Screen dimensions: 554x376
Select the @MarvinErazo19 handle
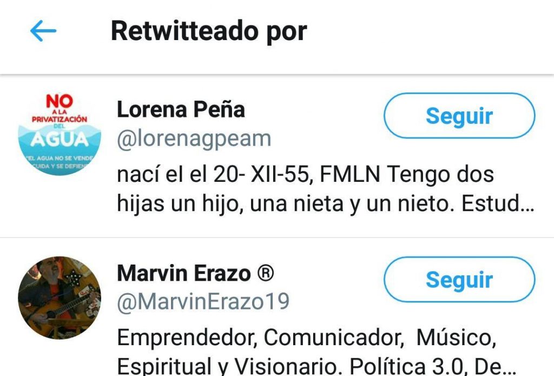[203, 301]
